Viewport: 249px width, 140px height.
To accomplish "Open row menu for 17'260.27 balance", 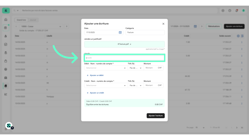I will [x=242, y=49].
